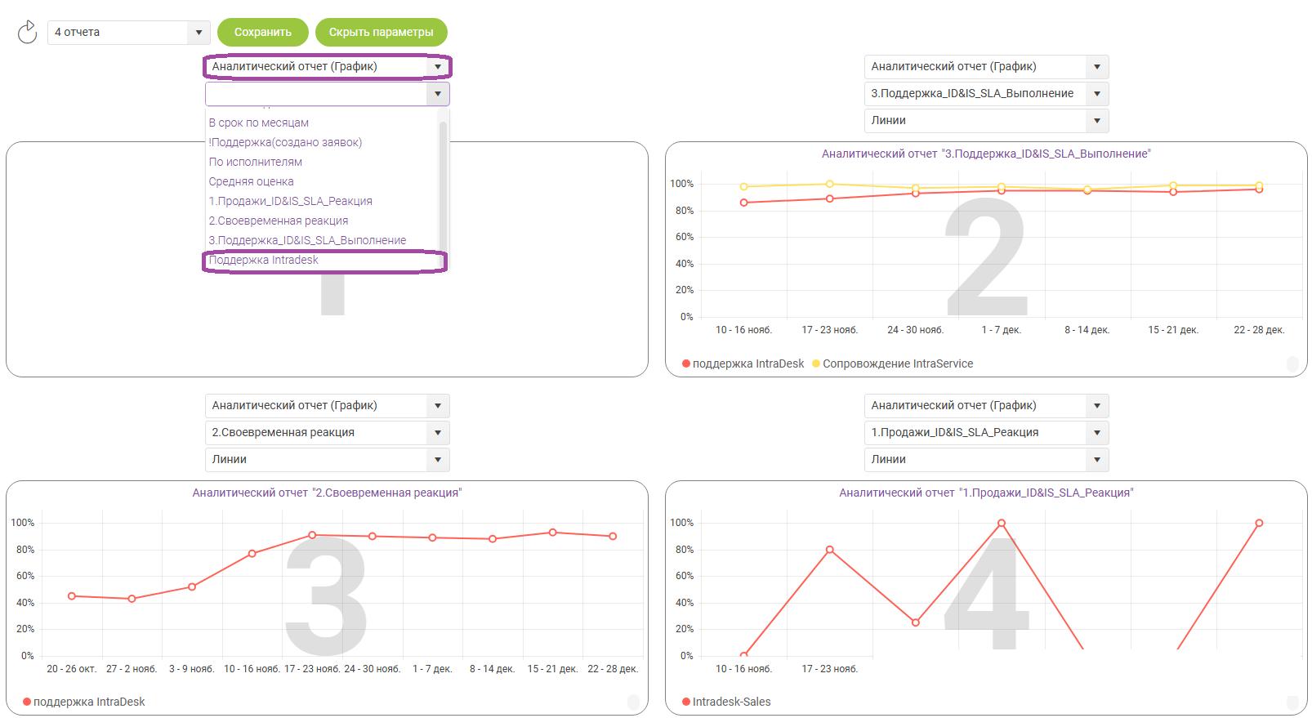Choose "Средняя оценка" in the dropdown list

[251, 181]
